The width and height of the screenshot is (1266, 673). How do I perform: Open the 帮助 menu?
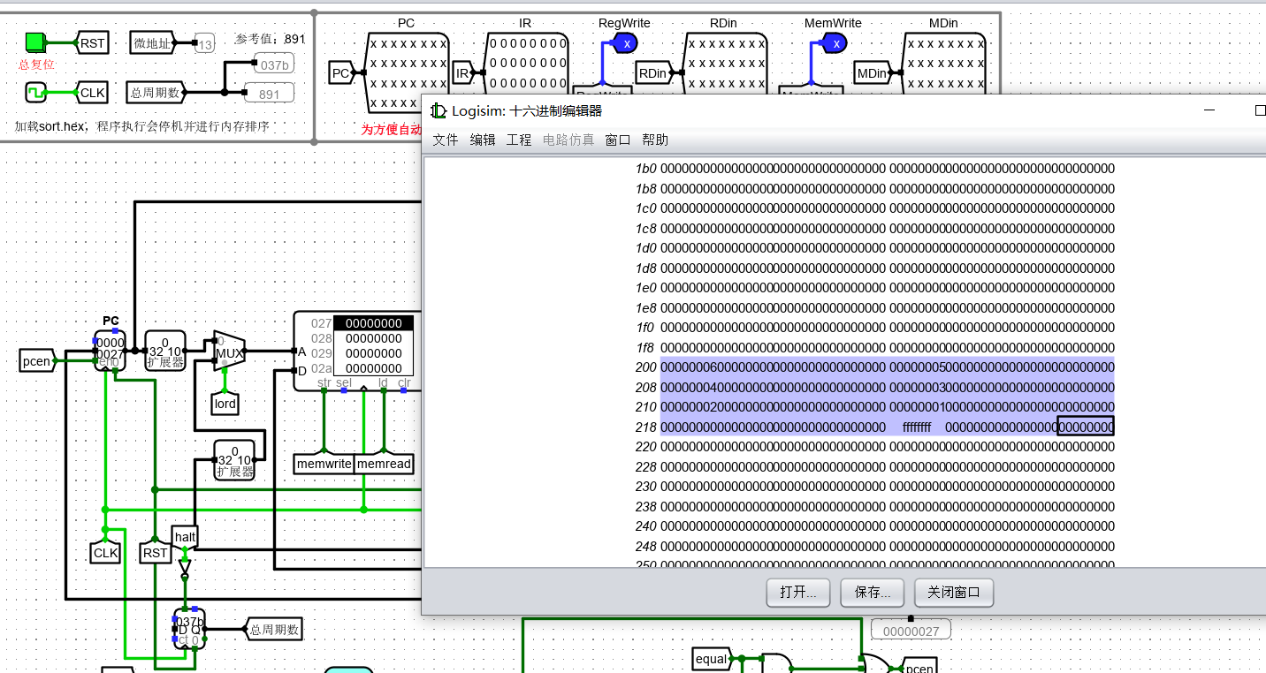click(655, 140)
